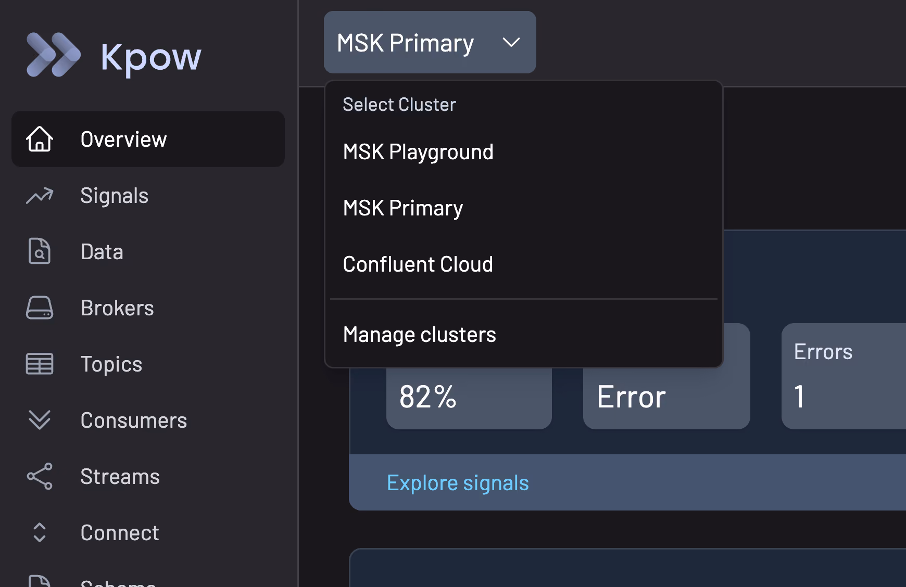The image size is (906, 587).
Task: Select the MSK Playground cluster
Action: tap(523, 152)
